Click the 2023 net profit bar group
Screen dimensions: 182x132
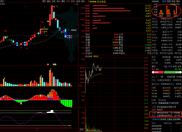tap(168, 10)
